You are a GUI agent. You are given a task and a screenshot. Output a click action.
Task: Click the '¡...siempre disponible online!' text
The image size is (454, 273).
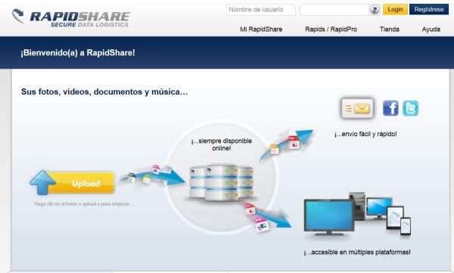pos(222,144)
